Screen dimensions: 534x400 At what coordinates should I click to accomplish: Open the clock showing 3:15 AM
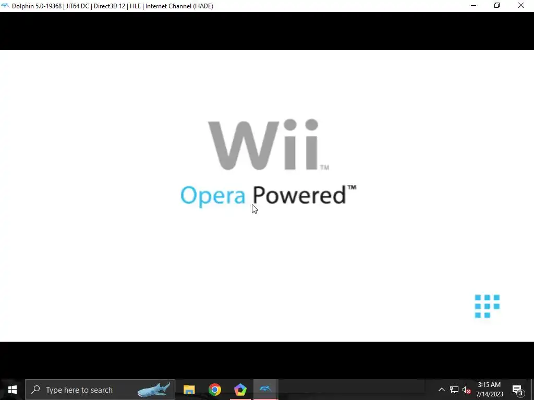[489, 390]
